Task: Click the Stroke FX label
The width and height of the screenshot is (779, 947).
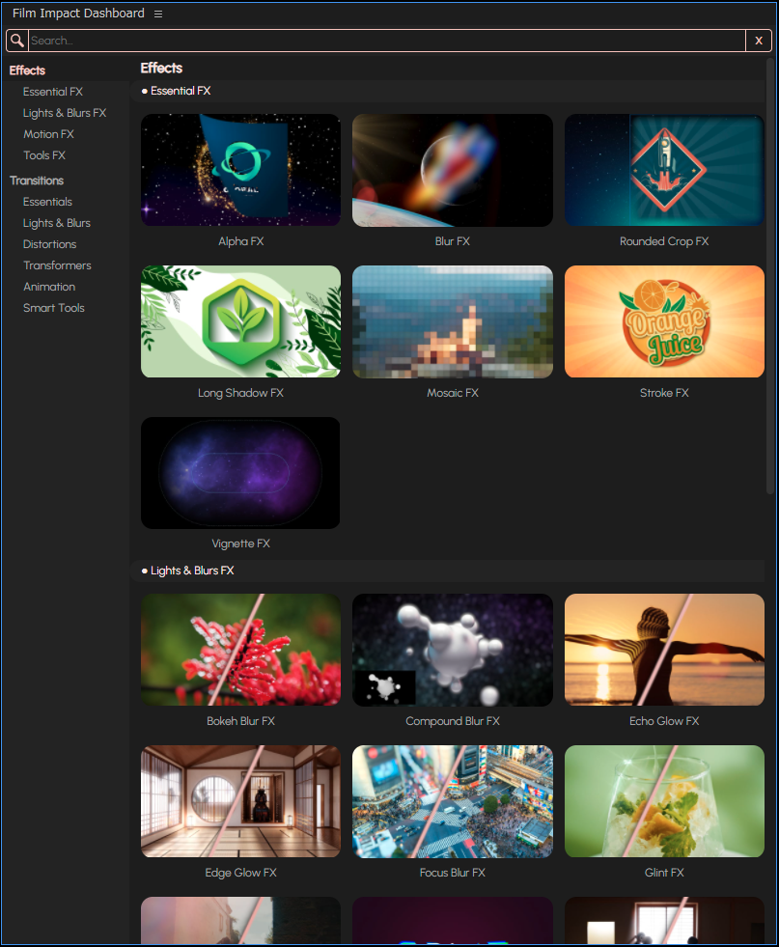Action: tap(664, 393)
